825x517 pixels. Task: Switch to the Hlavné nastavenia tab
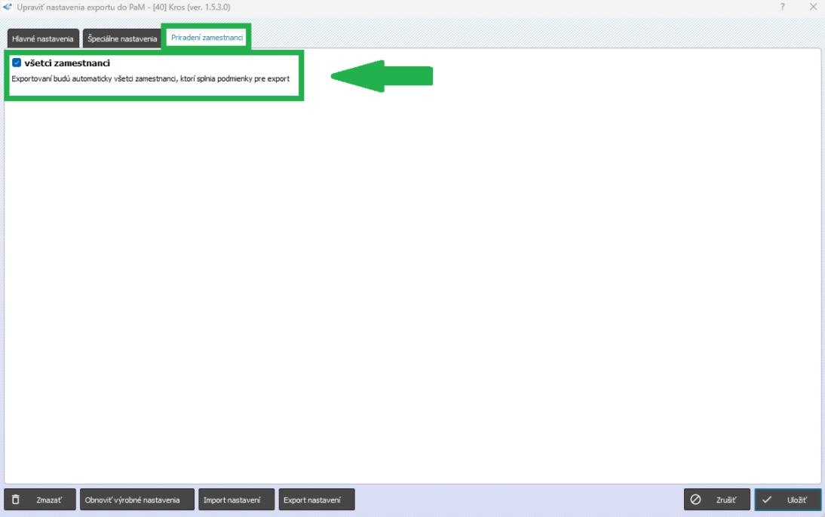[43, 38]
